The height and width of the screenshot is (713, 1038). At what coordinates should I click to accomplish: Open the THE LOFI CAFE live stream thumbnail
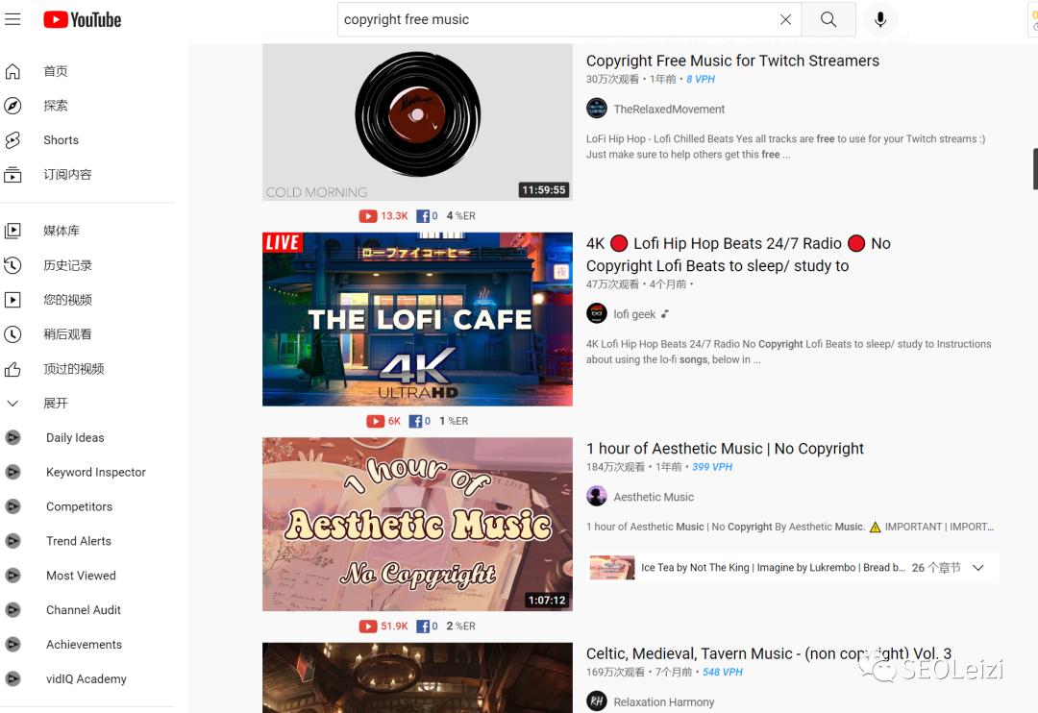tap(416, 318)
